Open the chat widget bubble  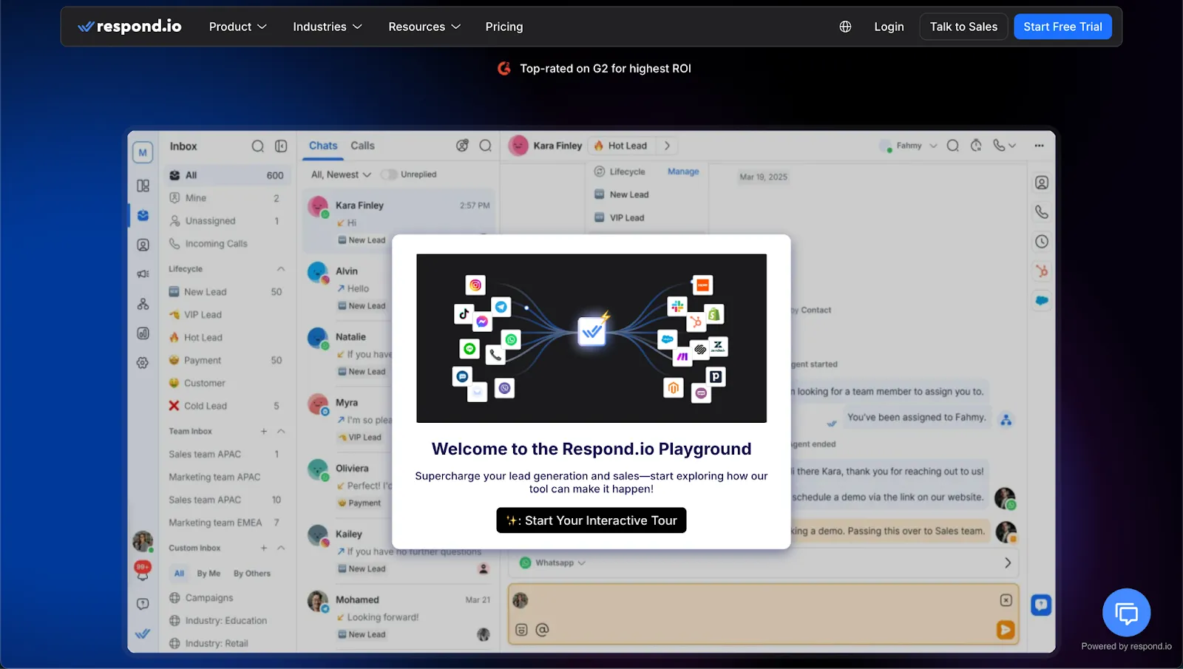[1126, 612]
